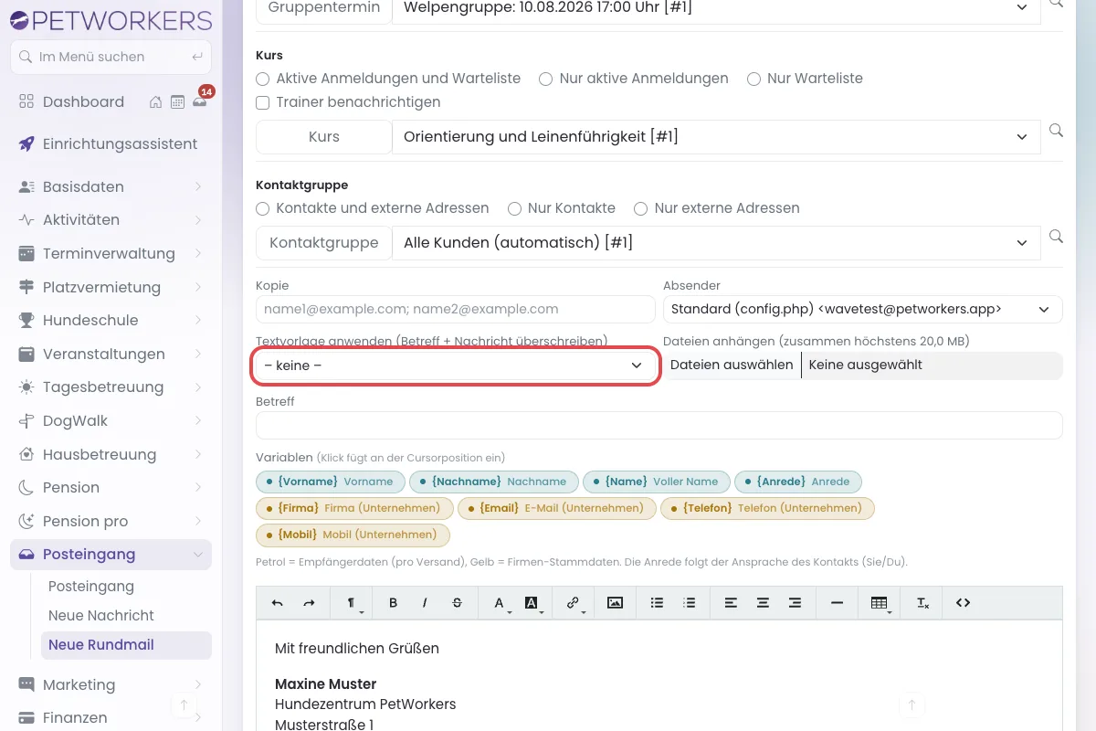Expand the Aktivitäten menu
1096x731 pixels.
(x=111, y=219)
